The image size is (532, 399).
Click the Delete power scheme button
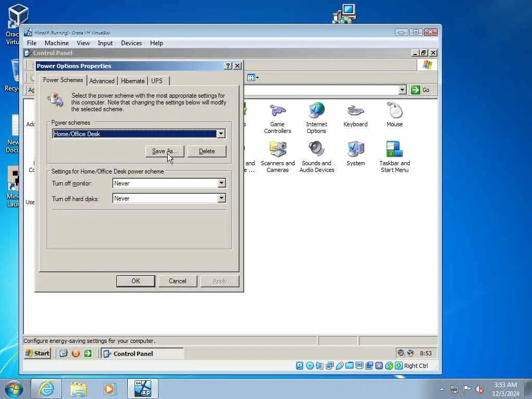point(207,151)
